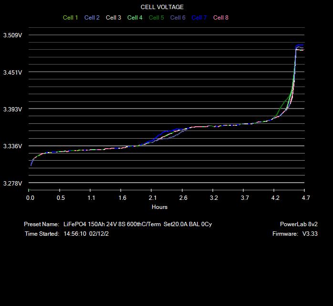Select the 3.393V y-axis label
This screenshot has width=333, height=306.
tap(12, 109)
